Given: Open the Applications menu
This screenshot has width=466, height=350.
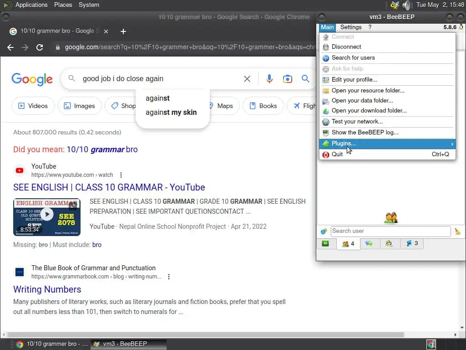Looking at the screenshot, I should point(31,5).
